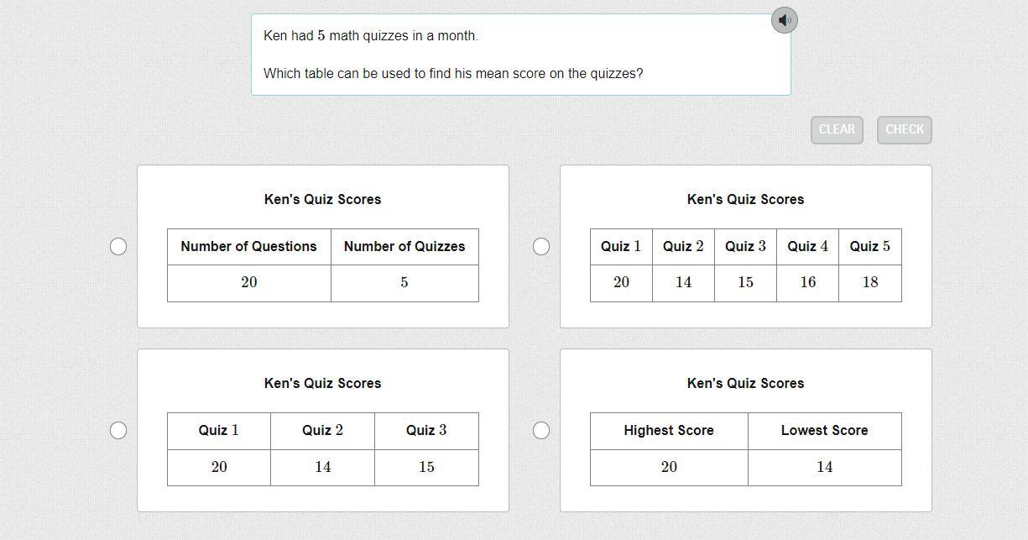Click the "Ken had 5 math quizzes" sentence
The height and width of the screenshot is (540, 1028).
(x=371, y=36)
